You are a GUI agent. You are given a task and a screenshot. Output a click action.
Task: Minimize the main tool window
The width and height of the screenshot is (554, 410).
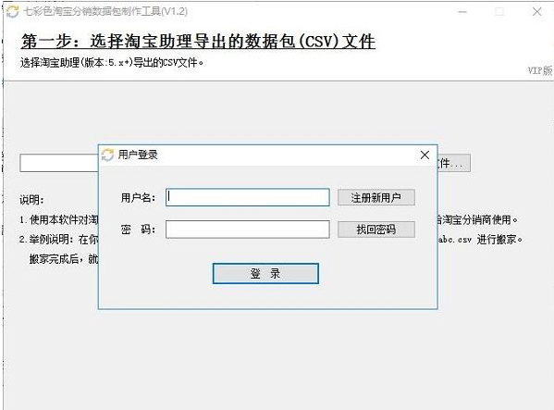tap(462, 12)
